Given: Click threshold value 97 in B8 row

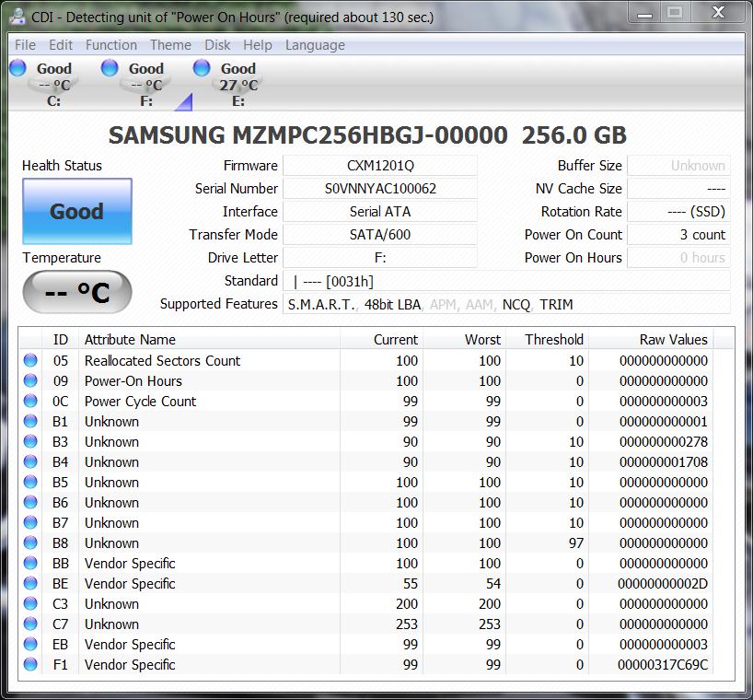Looking at the screenshot, I should pos(576,543).
